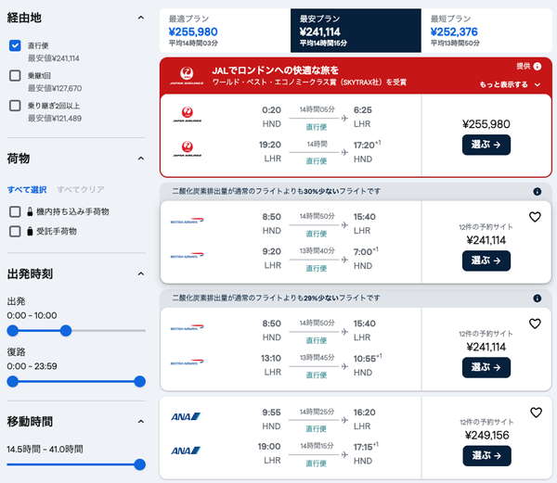Expand the JAL ad with もっと表示する
This screenshot has width=557, height=483.
[x=510, y=84]
